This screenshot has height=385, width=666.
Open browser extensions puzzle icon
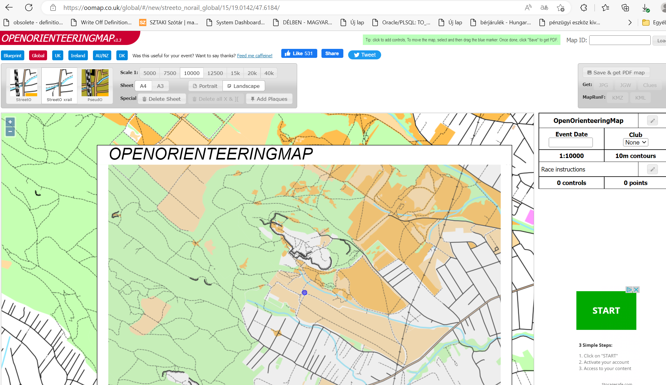584,8
